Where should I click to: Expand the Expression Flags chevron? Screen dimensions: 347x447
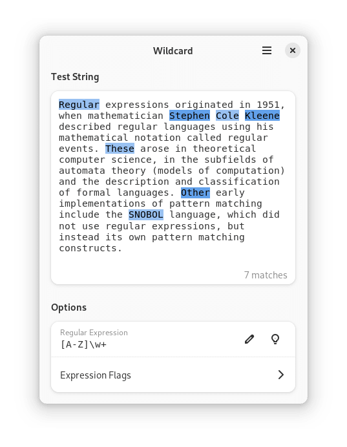click(x=281, y=375)
